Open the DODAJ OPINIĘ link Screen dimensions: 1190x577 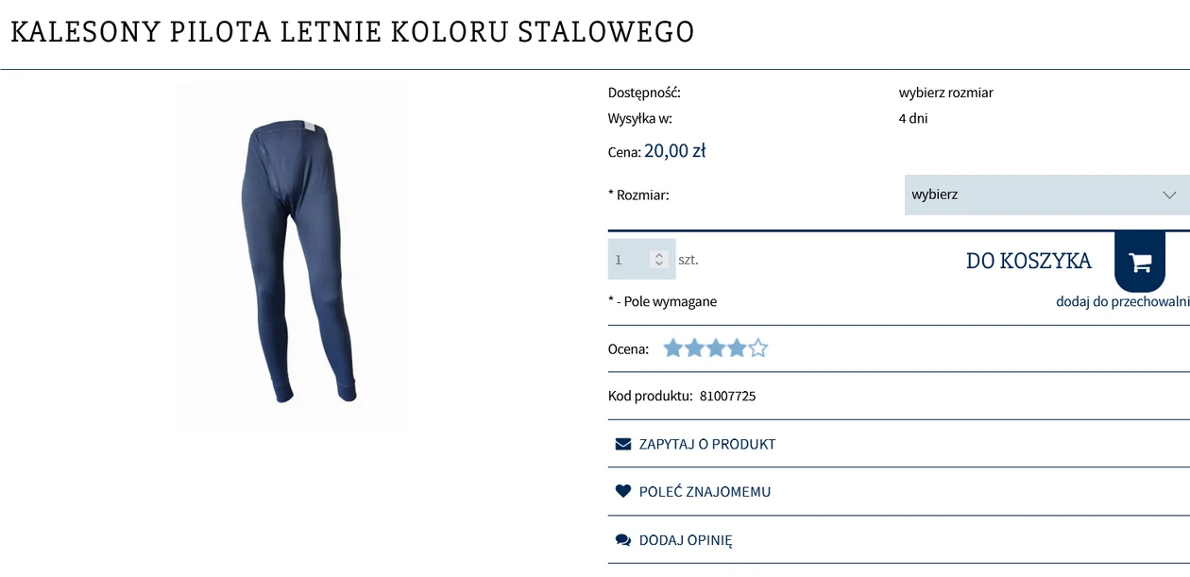tap(686, 540)
